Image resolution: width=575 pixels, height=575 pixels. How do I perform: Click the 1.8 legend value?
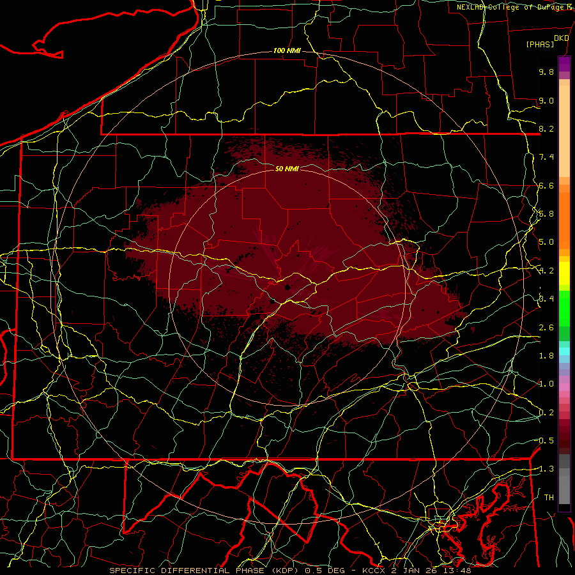coord(546,356)
